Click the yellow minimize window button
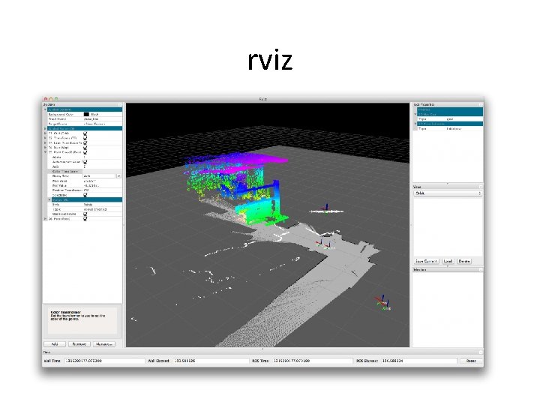This screenshot has width=540, height=405. (51, 99)
